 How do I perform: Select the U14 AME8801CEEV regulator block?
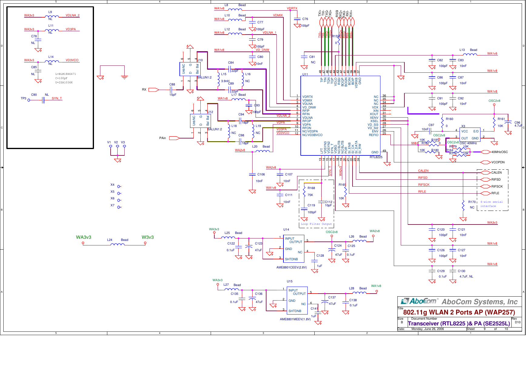(x=294, y=248)
